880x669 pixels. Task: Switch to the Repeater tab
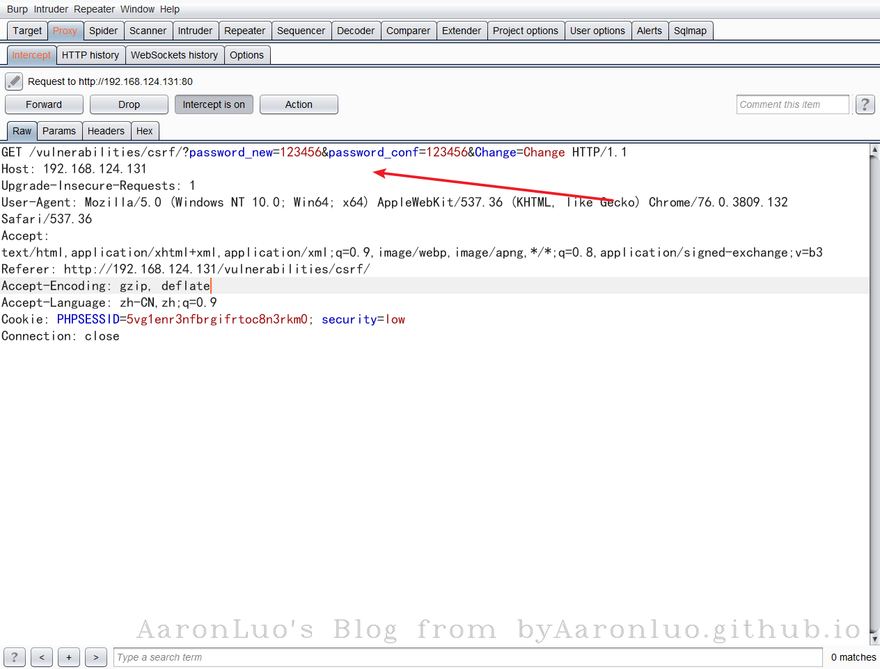(244, 31)
